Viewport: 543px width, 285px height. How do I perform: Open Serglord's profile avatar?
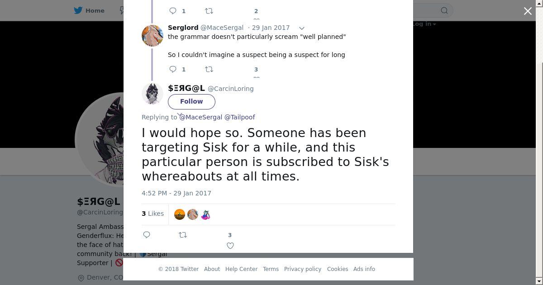(152, 36)
